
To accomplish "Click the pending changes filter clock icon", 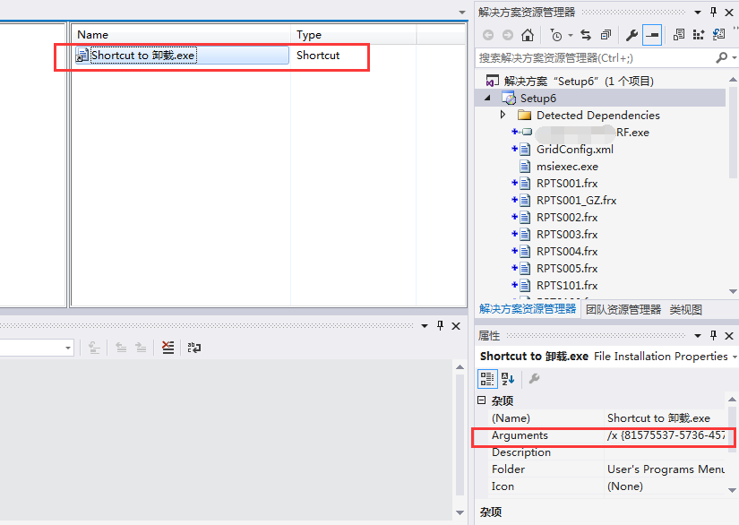I will (555, 35).
